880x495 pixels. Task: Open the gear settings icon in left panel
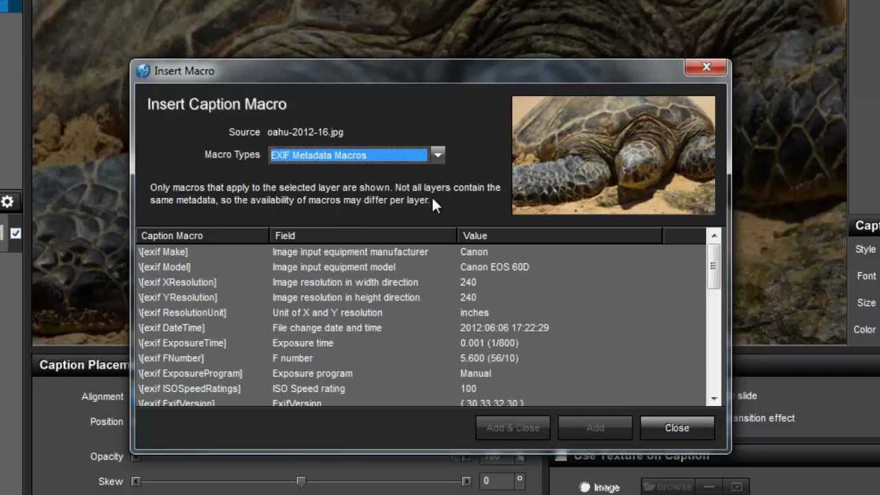tap(8, 202)
